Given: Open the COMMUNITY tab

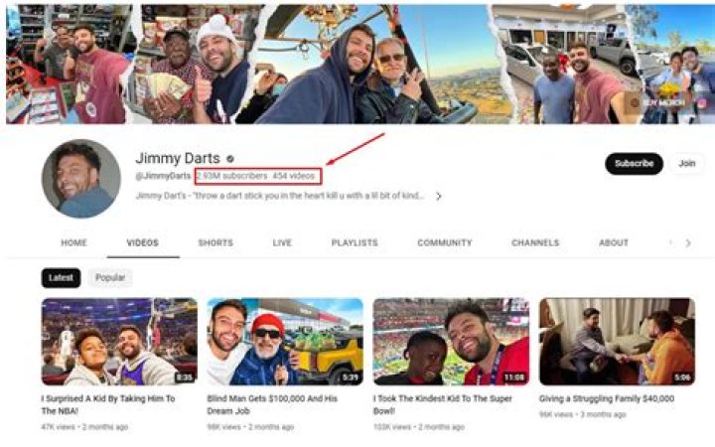Looking at the screenshot, I should [x=444, y=242].
